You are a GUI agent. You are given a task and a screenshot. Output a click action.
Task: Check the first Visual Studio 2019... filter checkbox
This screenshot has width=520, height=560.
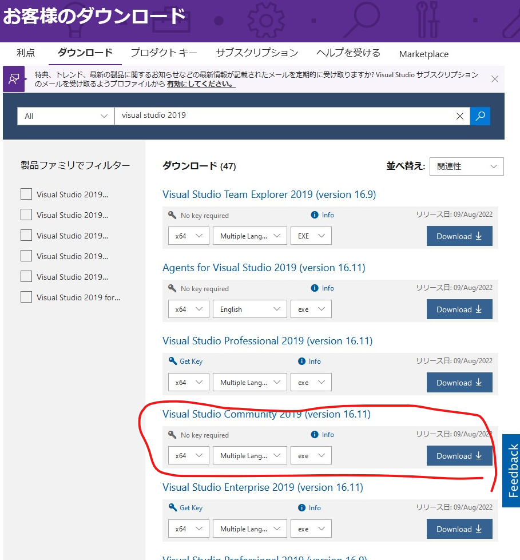[26, 194]
